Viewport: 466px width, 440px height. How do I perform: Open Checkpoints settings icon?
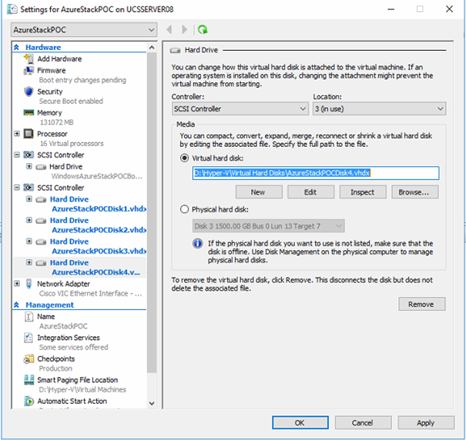29,358
